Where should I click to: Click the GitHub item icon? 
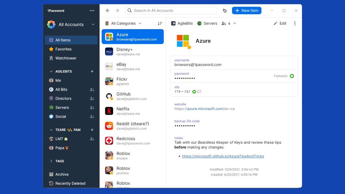coord(109,96)
